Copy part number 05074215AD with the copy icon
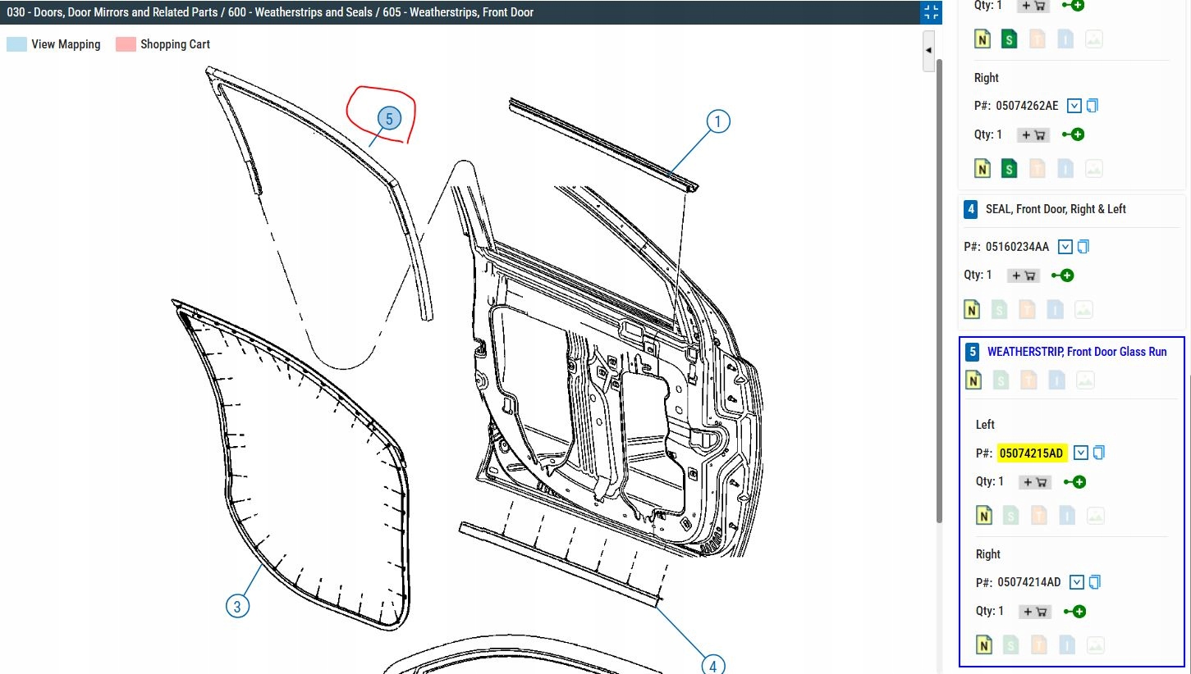The image size is (1191, 674). [x=1099, y=453]
